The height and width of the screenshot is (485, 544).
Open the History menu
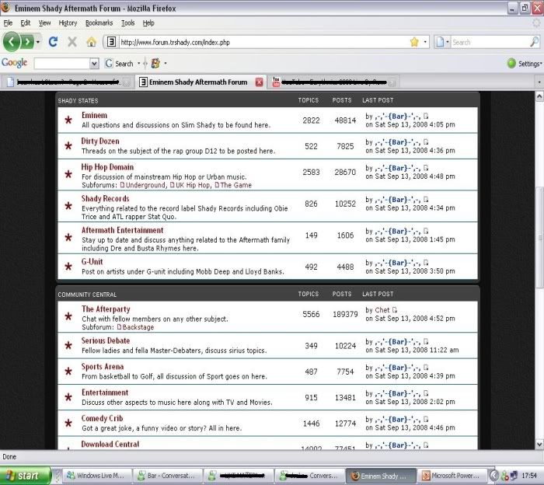point(68,23)
